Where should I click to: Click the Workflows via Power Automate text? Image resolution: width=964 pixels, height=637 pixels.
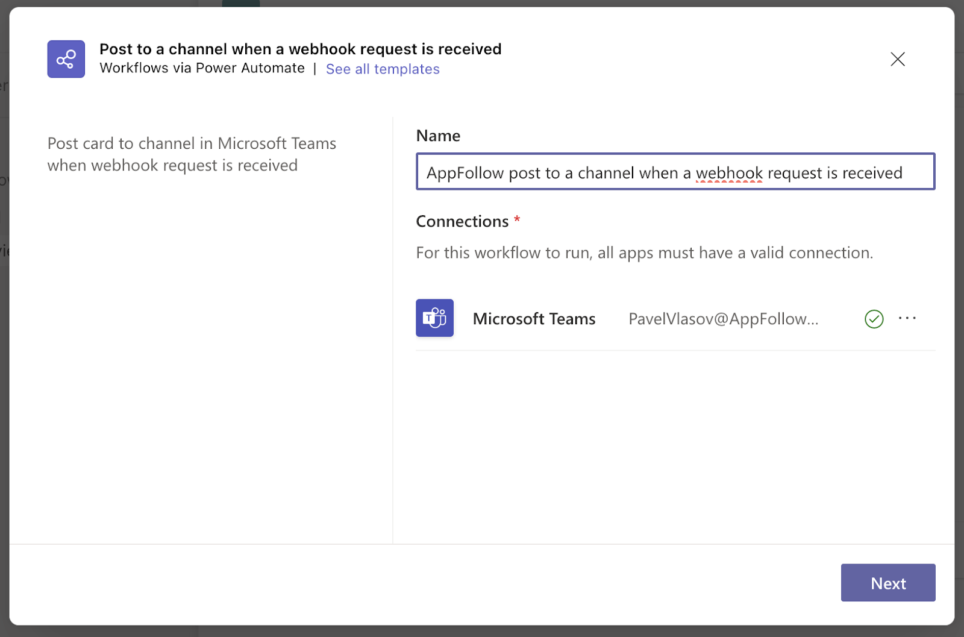pyautogui.click(x=202, y=68)
